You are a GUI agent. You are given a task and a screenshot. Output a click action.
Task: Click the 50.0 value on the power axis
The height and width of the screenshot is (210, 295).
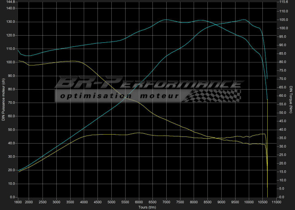click(11, 130)
